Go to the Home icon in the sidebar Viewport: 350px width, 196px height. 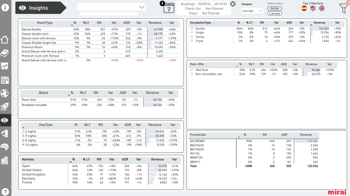(5, 40)
